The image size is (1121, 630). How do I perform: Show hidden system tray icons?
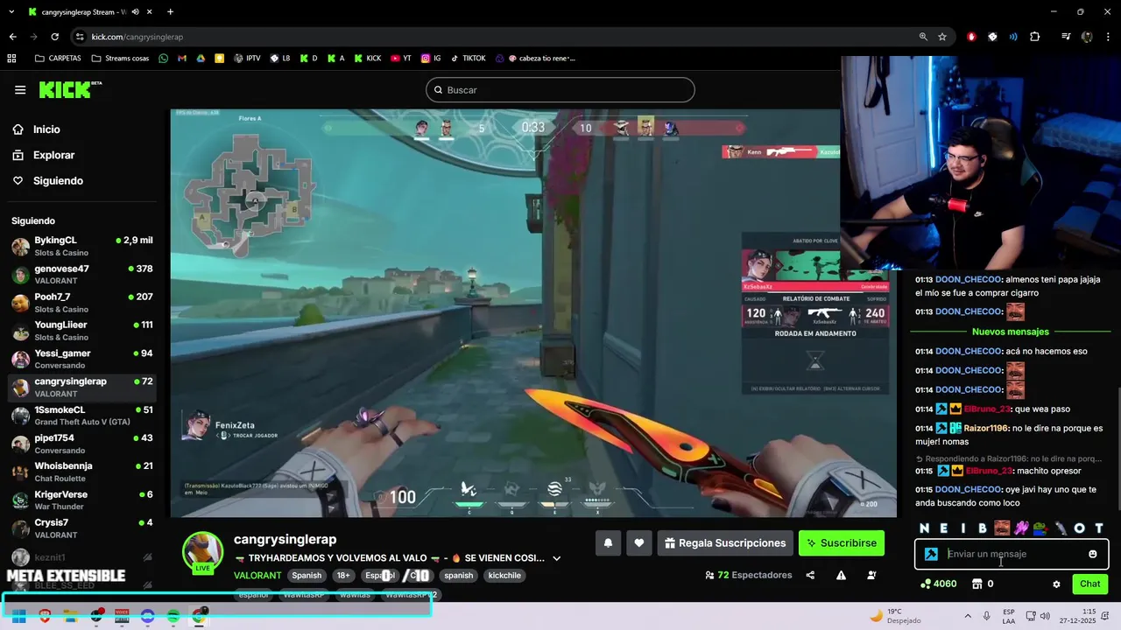click(968, 616)
